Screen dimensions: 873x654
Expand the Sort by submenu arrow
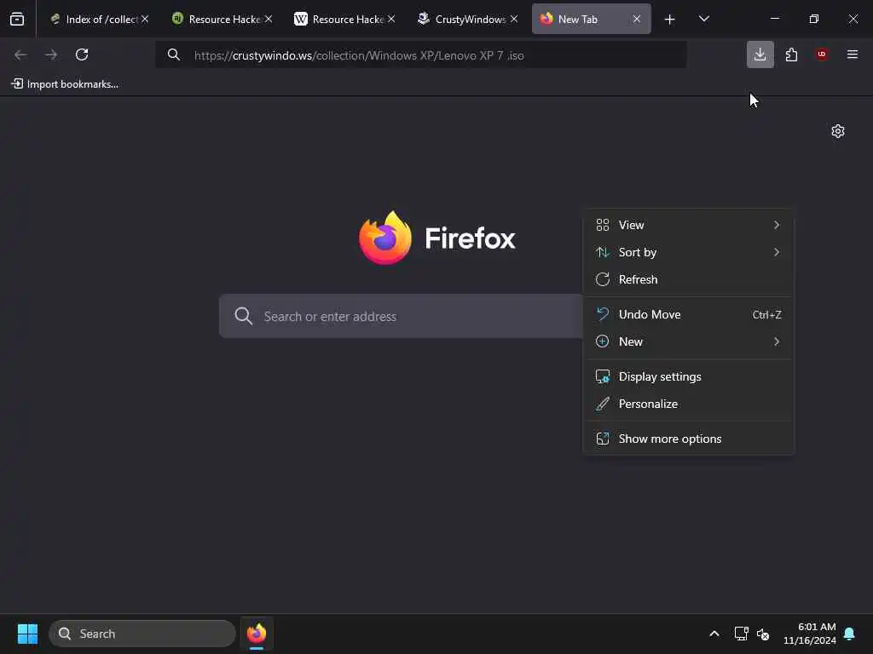pyautogui.click(x=777, y=252)
